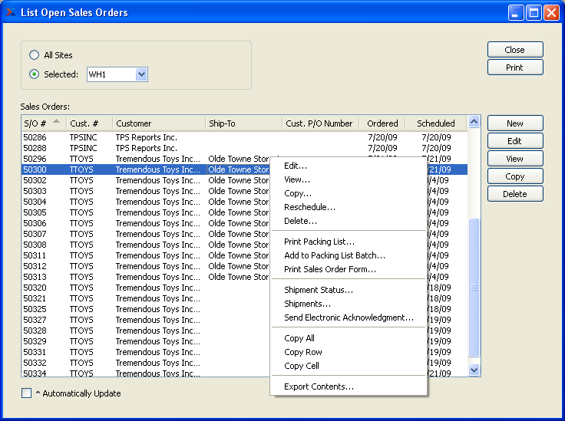565x421 pixels.
Task: Enable the Automatically Update checkbox
Action: (27, 393)
